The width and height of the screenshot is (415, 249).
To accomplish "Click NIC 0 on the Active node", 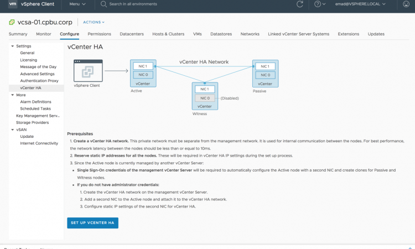I will (143, 75).
